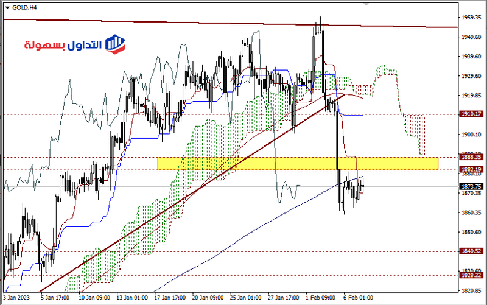
Task: Click the tall black candle that falls through the yellow zone
Action: click(x=337, y=140)
